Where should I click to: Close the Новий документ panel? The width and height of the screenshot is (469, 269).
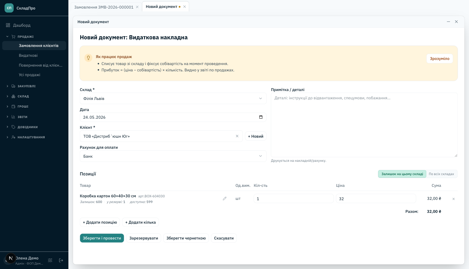pyautogui.click(x=456, y=22)
